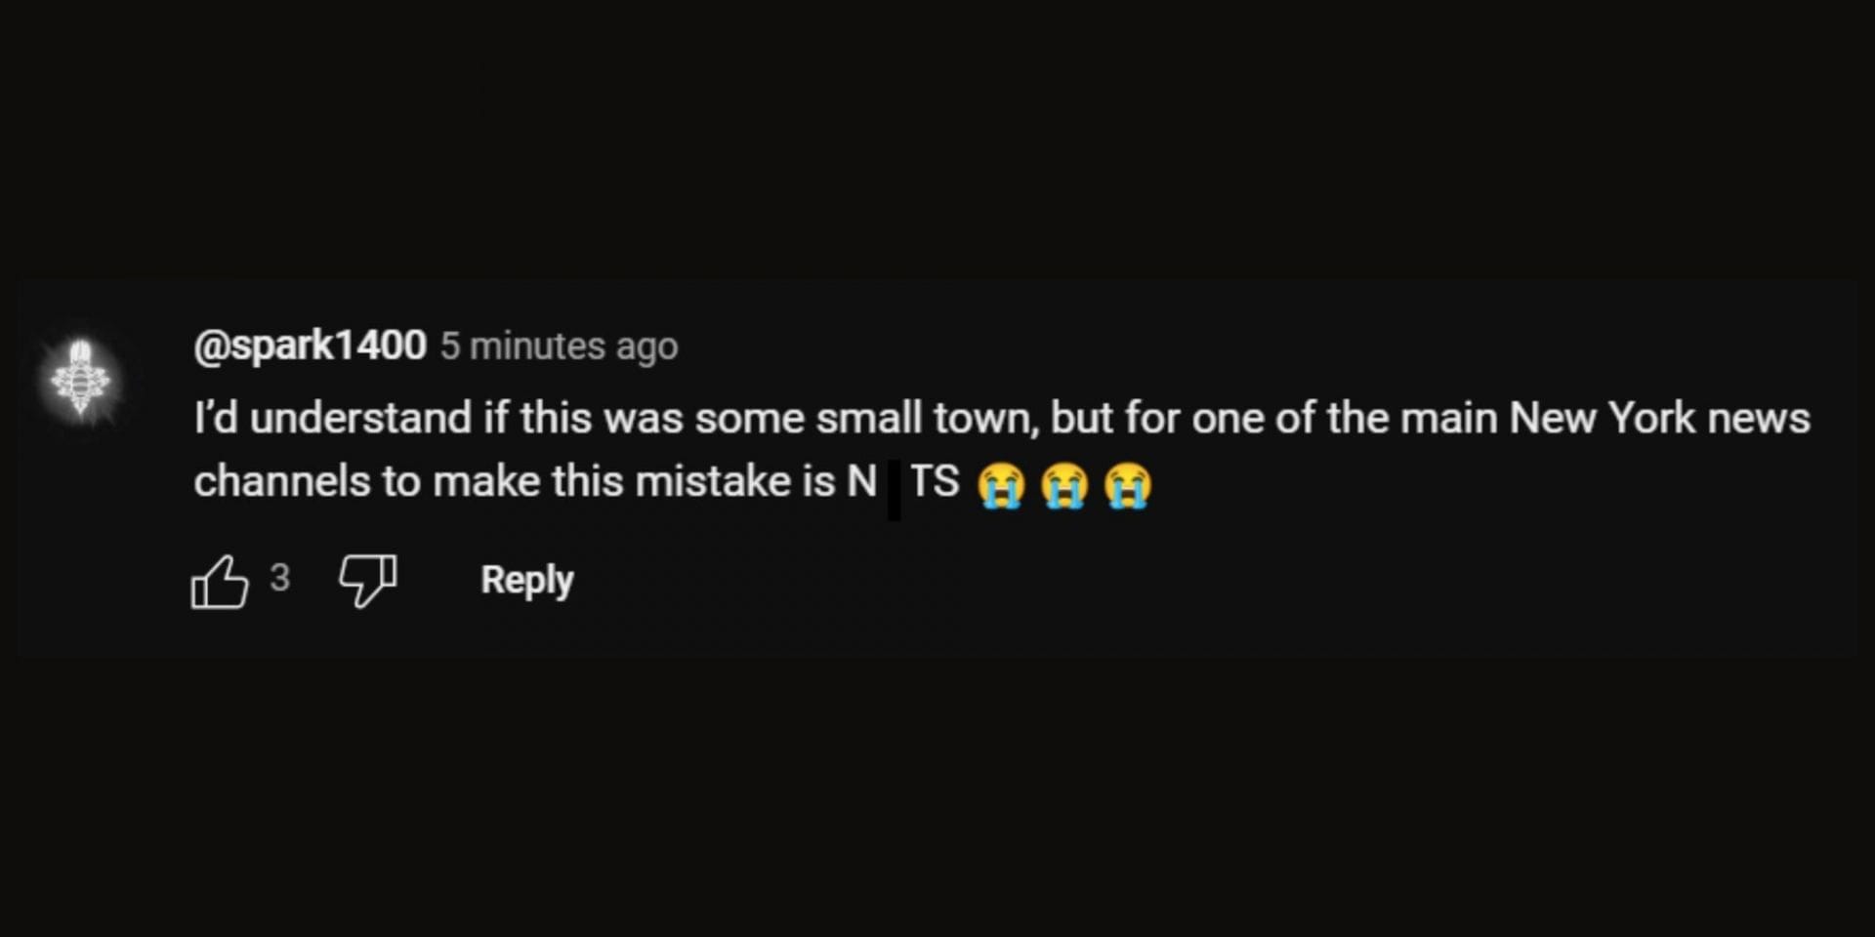This screenshot has height=937, width=1875.
Task: Reply to spark1400's comment
Action: 526,580
